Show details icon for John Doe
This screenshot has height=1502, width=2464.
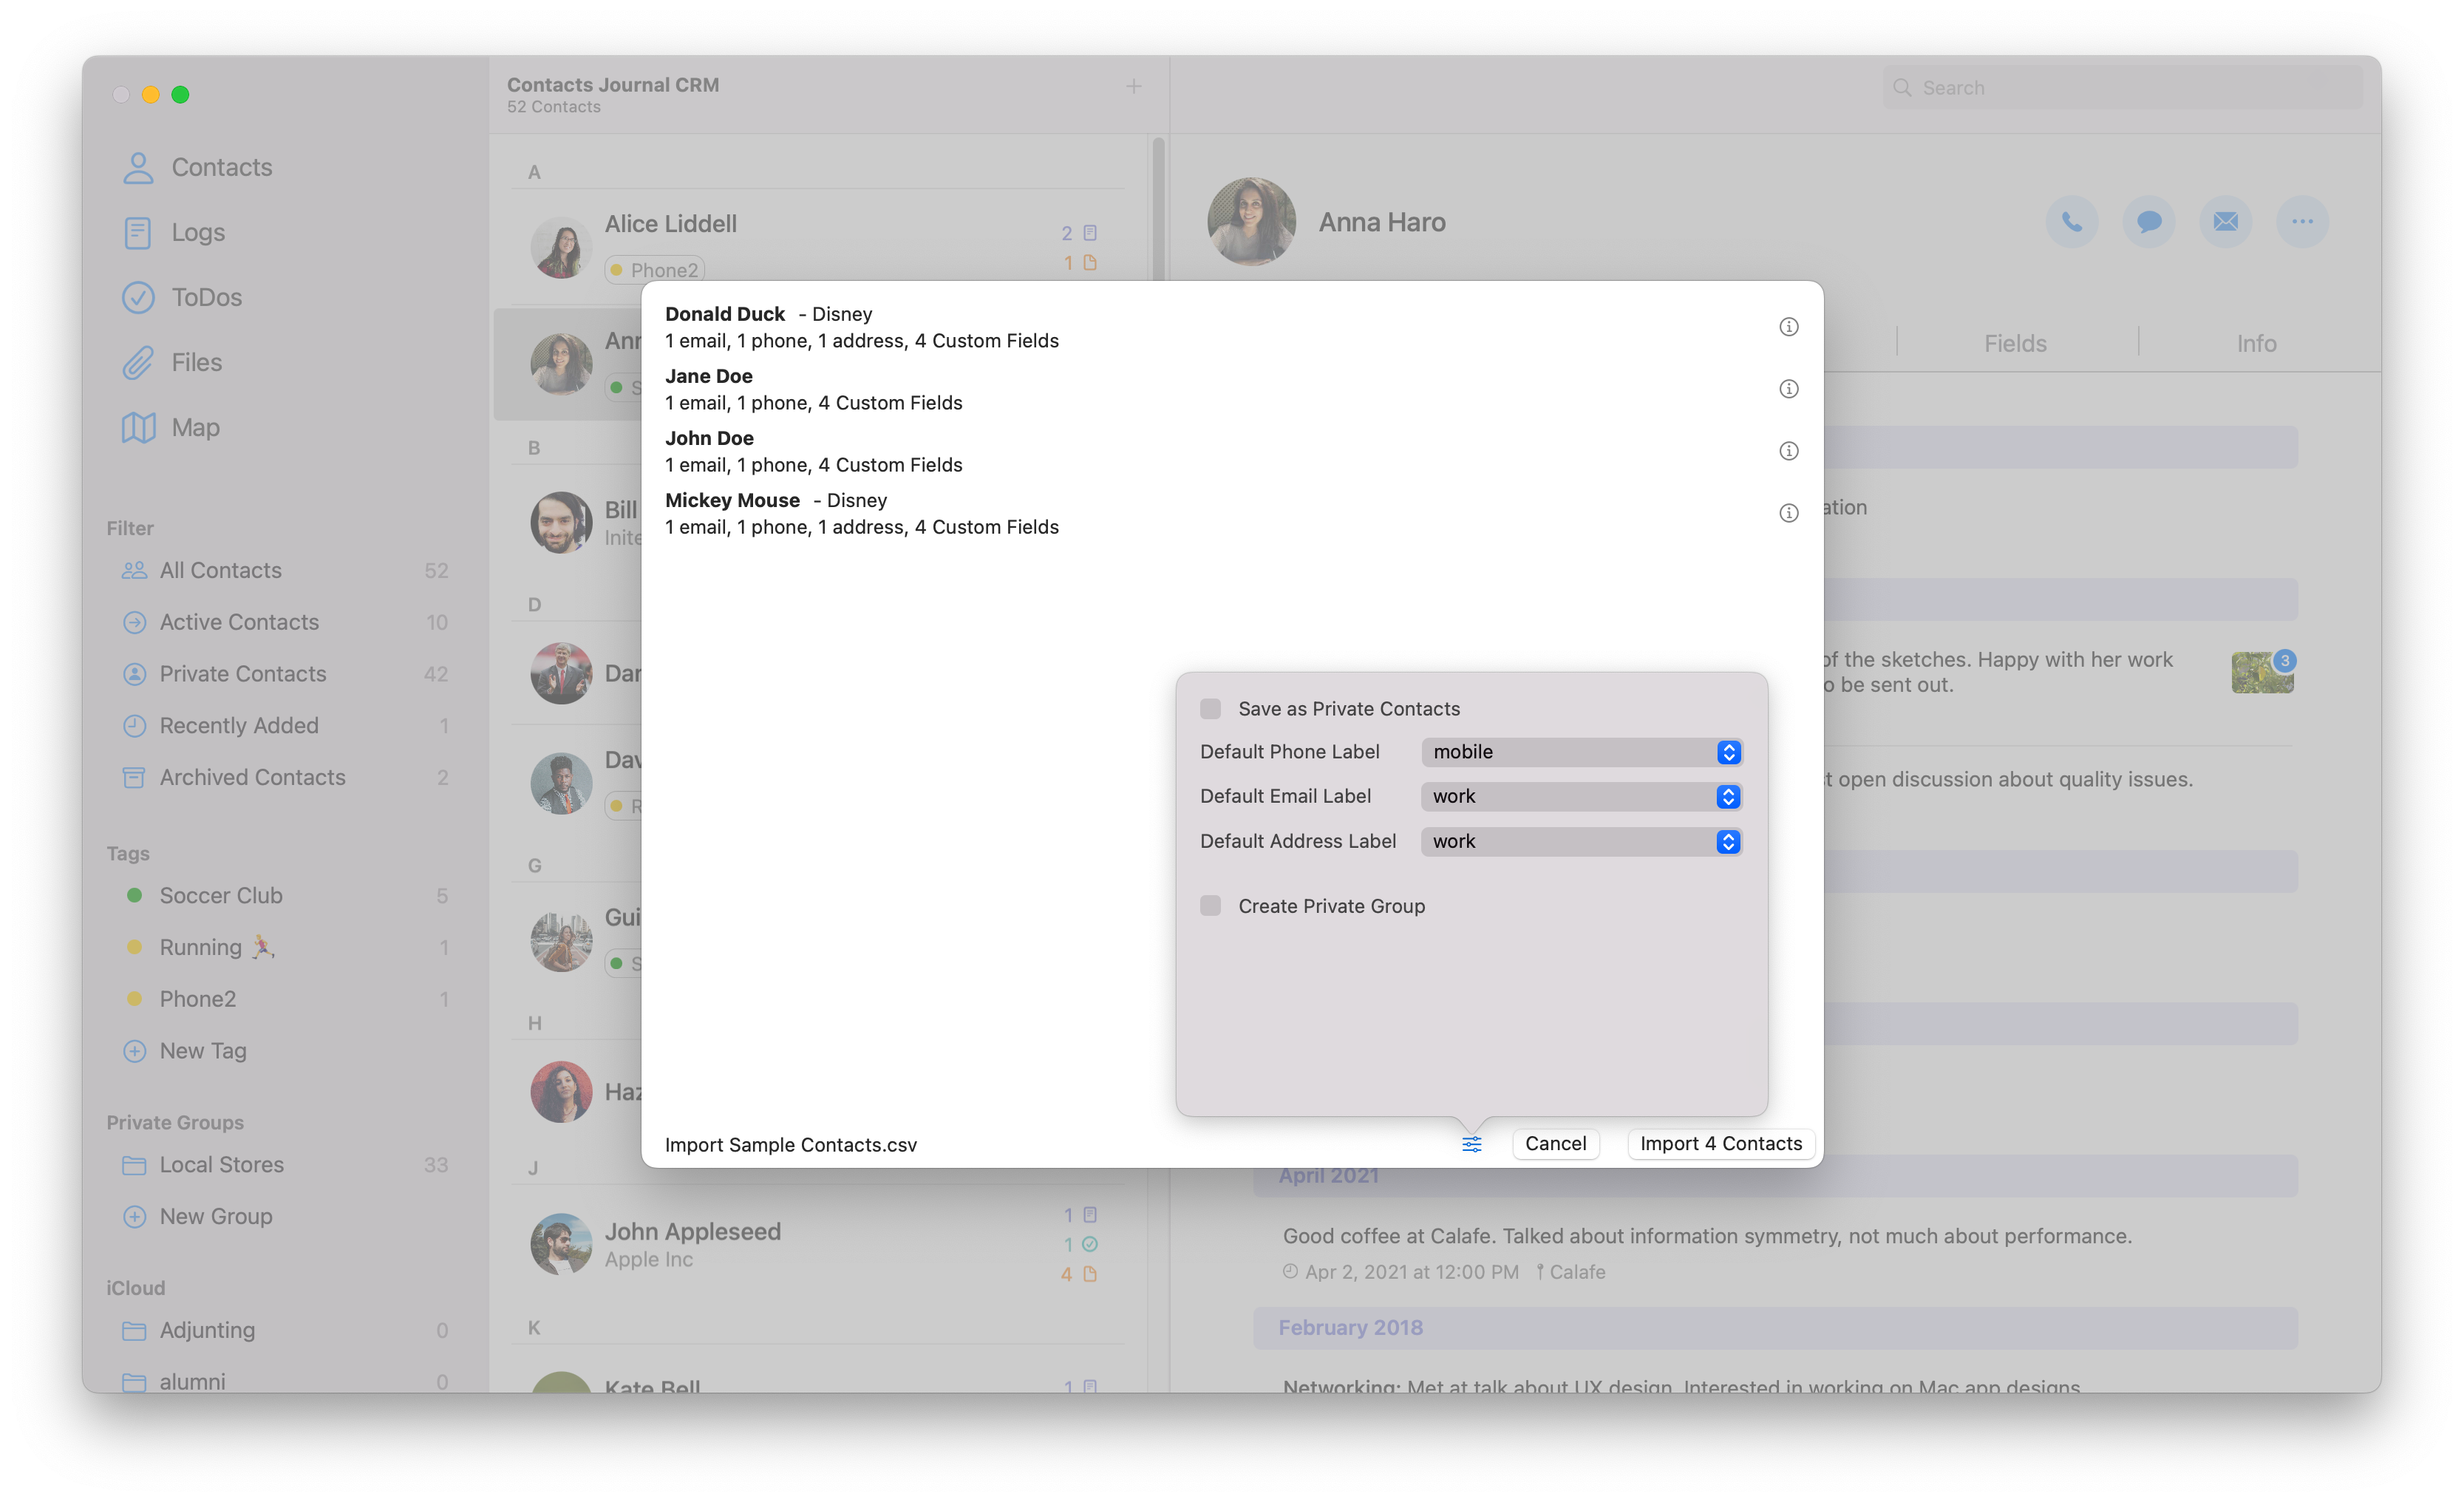[x=1788, y=451]
